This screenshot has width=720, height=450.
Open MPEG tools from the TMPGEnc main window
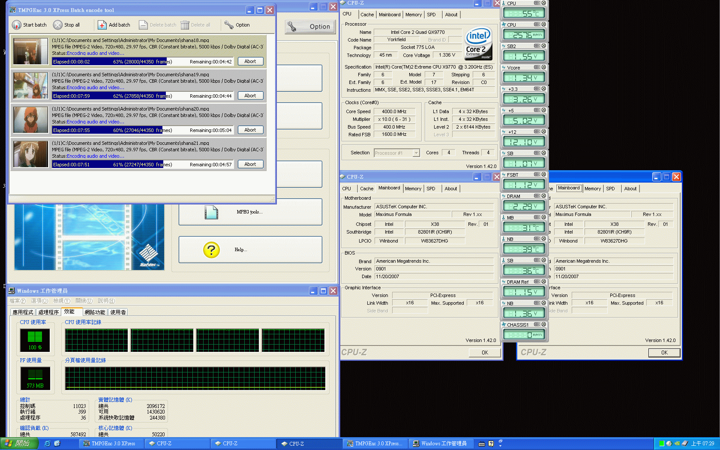250,212
